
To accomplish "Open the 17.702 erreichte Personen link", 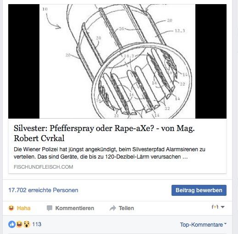I will (x=43, y=190).
